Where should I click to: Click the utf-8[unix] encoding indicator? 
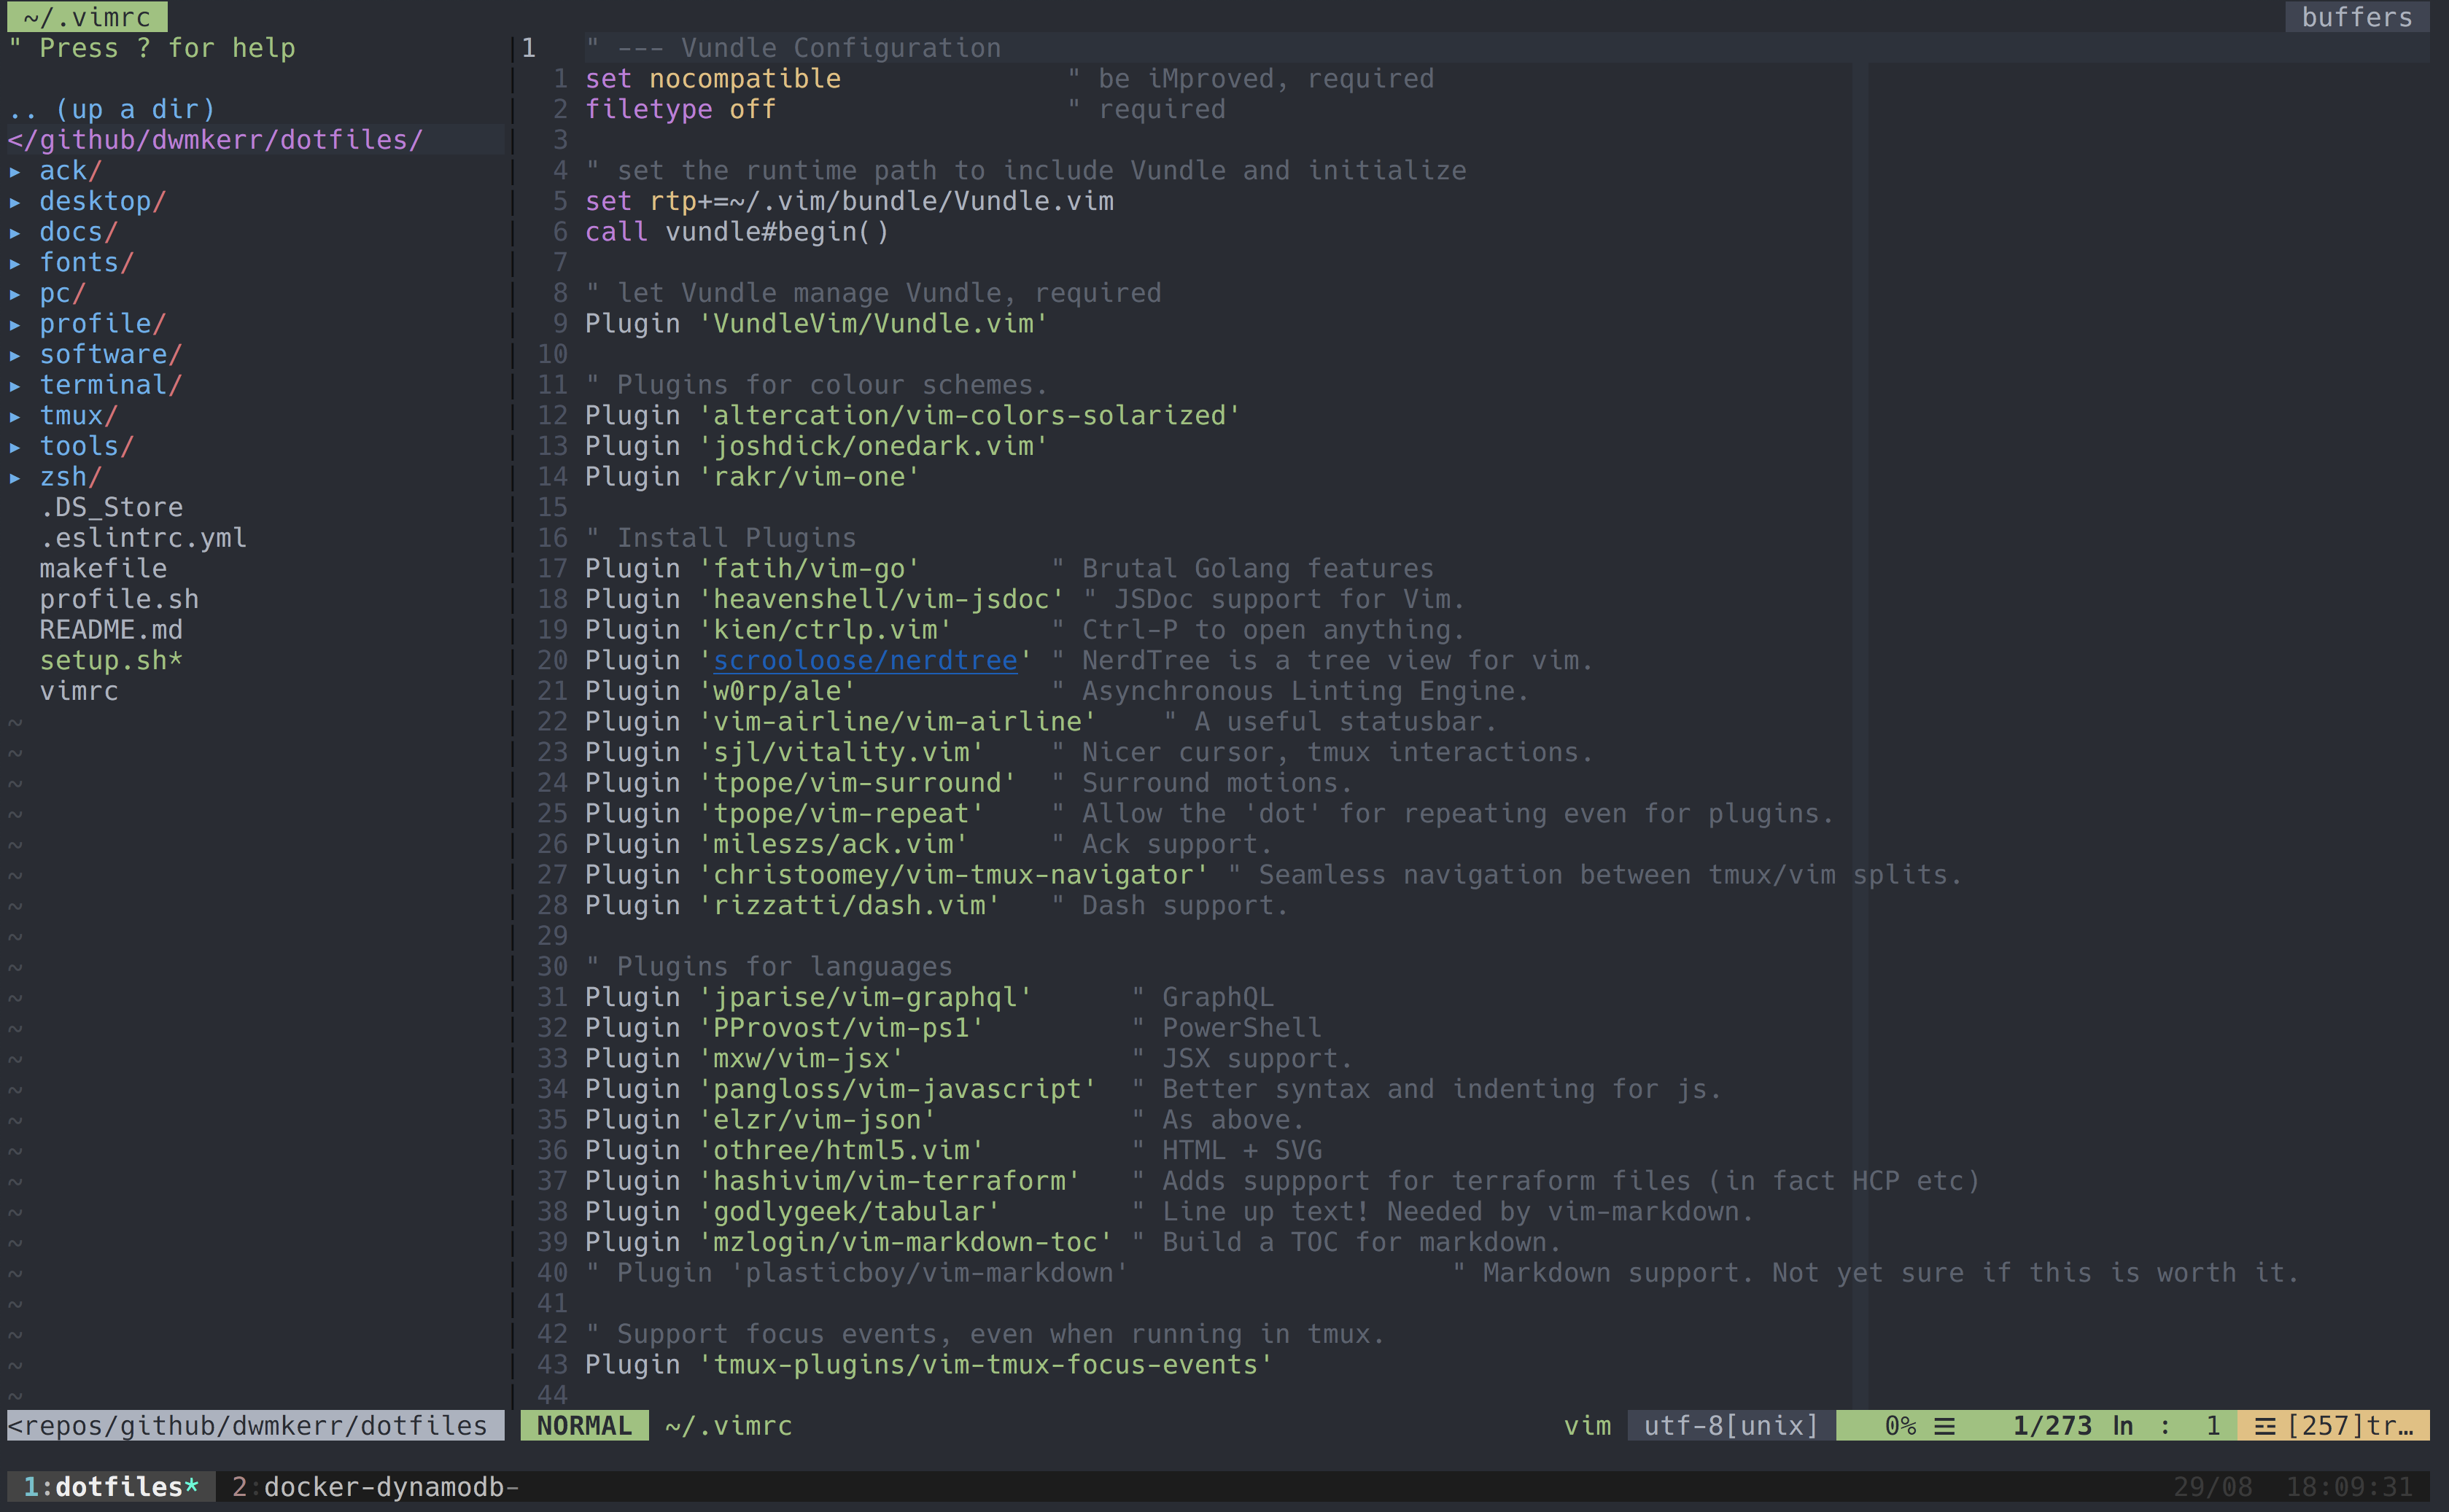(1731, 1426)
